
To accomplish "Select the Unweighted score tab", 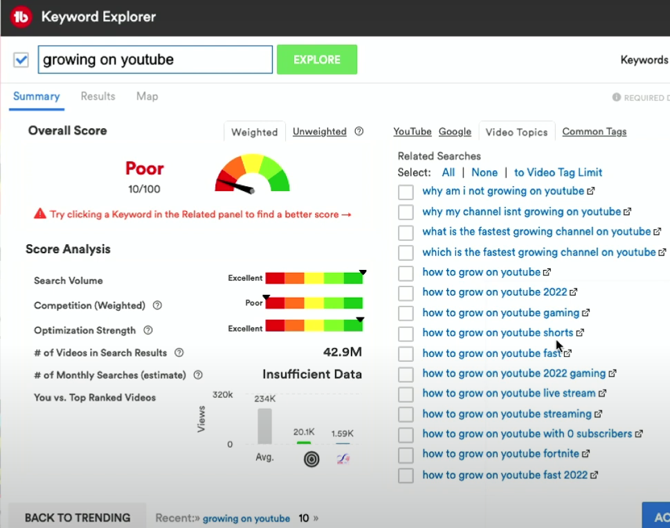I will pos(319,131).
